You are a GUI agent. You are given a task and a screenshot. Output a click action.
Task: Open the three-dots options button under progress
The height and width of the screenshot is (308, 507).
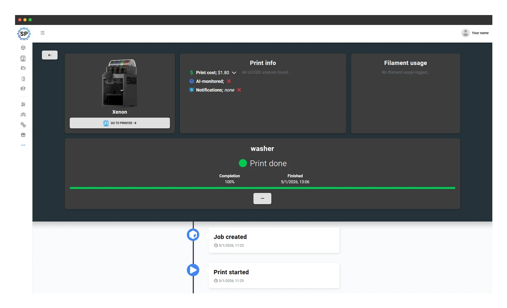coord(262,198)
